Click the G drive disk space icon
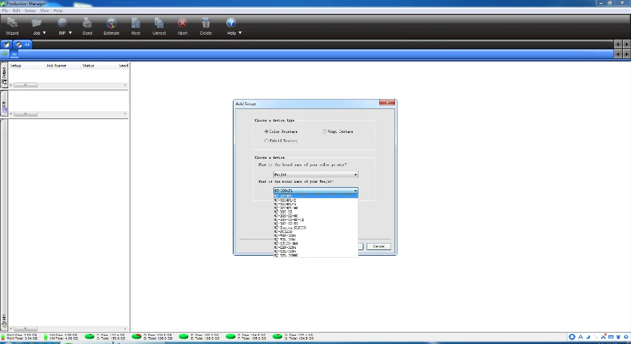 coord(277,336)
